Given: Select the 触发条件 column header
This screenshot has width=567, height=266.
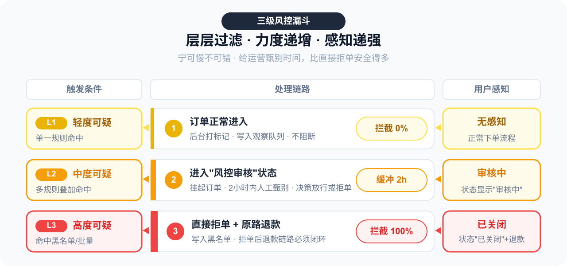Looking at the screenshot, I should [x=84, y=90].
